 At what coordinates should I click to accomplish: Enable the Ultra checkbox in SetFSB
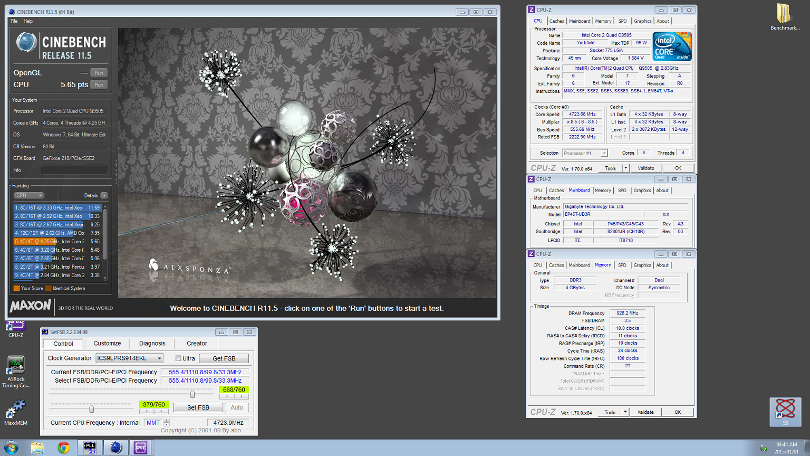[178, 358]
